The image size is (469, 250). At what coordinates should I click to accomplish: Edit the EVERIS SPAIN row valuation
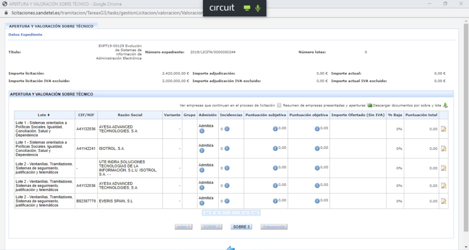444,201
